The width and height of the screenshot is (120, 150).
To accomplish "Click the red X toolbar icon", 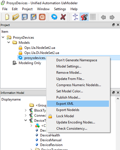I will point(63,17).
